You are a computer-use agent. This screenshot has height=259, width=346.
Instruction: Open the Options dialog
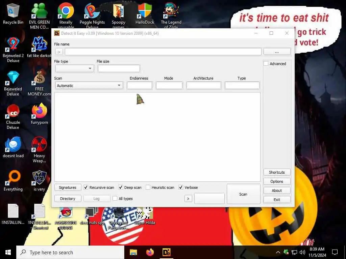(x=277, y=181)
